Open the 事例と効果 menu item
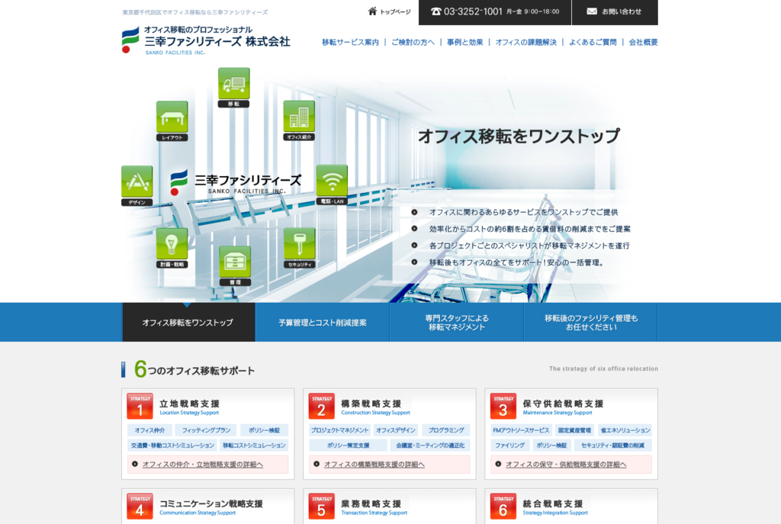Screen dimensions: 781x524 (x=464, y=43)
